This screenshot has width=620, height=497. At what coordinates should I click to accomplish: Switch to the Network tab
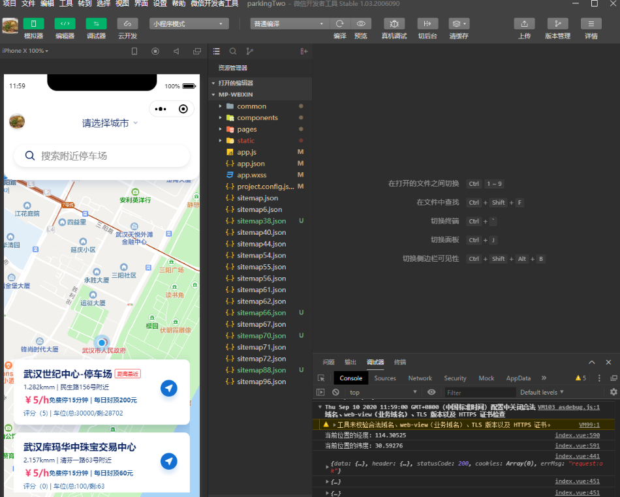coord(420,378)
